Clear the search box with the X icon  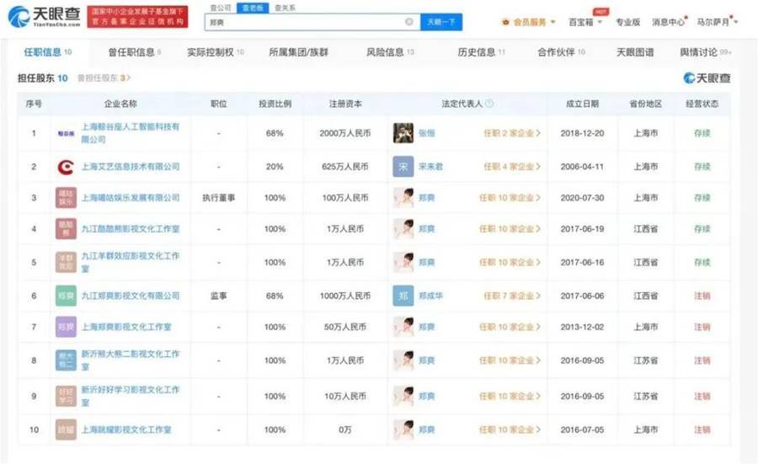tap(409, 22)
